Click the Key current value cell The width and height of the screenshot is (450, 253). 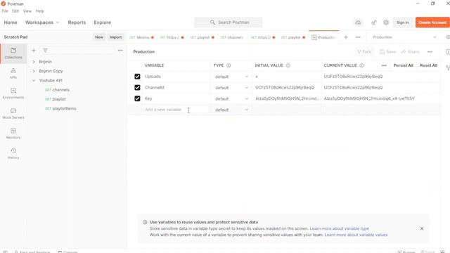click(x=380, y=98)
